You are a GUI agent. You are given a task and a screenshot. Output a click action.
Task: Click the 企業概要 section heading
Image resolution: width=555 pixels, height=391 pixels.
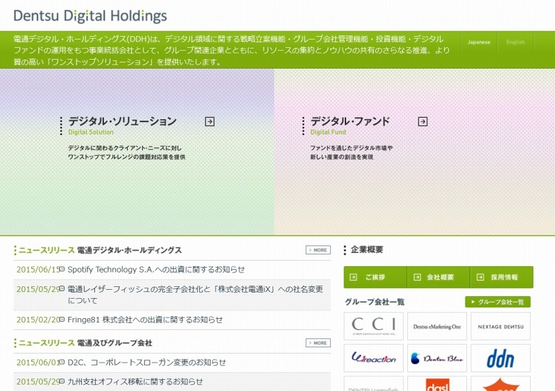point(367,250)
